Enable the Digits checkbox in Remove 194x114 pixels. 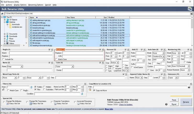tap(107, 66)
